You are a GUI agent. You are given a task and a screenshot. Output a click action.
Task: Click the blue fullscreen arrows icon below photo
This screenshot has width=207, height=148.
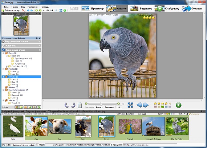point(130,105)
